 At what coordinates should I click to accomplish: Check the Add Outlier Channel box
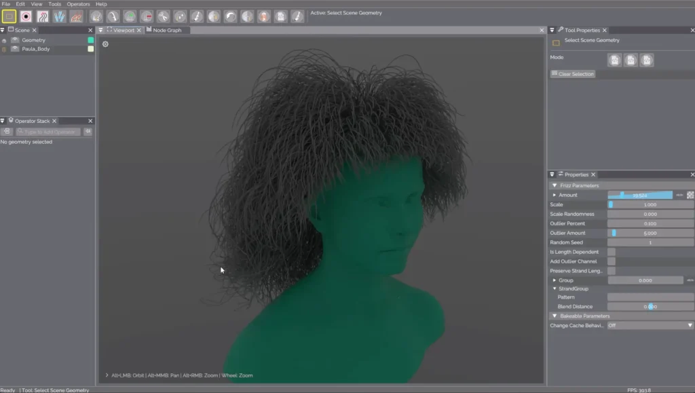[612, 261]
